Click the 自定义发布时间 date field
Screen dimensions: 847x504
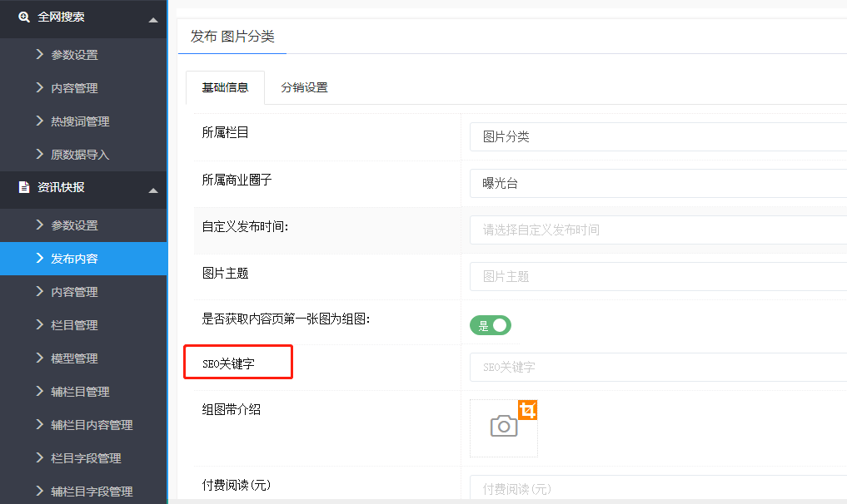click(x=658, y=230)
